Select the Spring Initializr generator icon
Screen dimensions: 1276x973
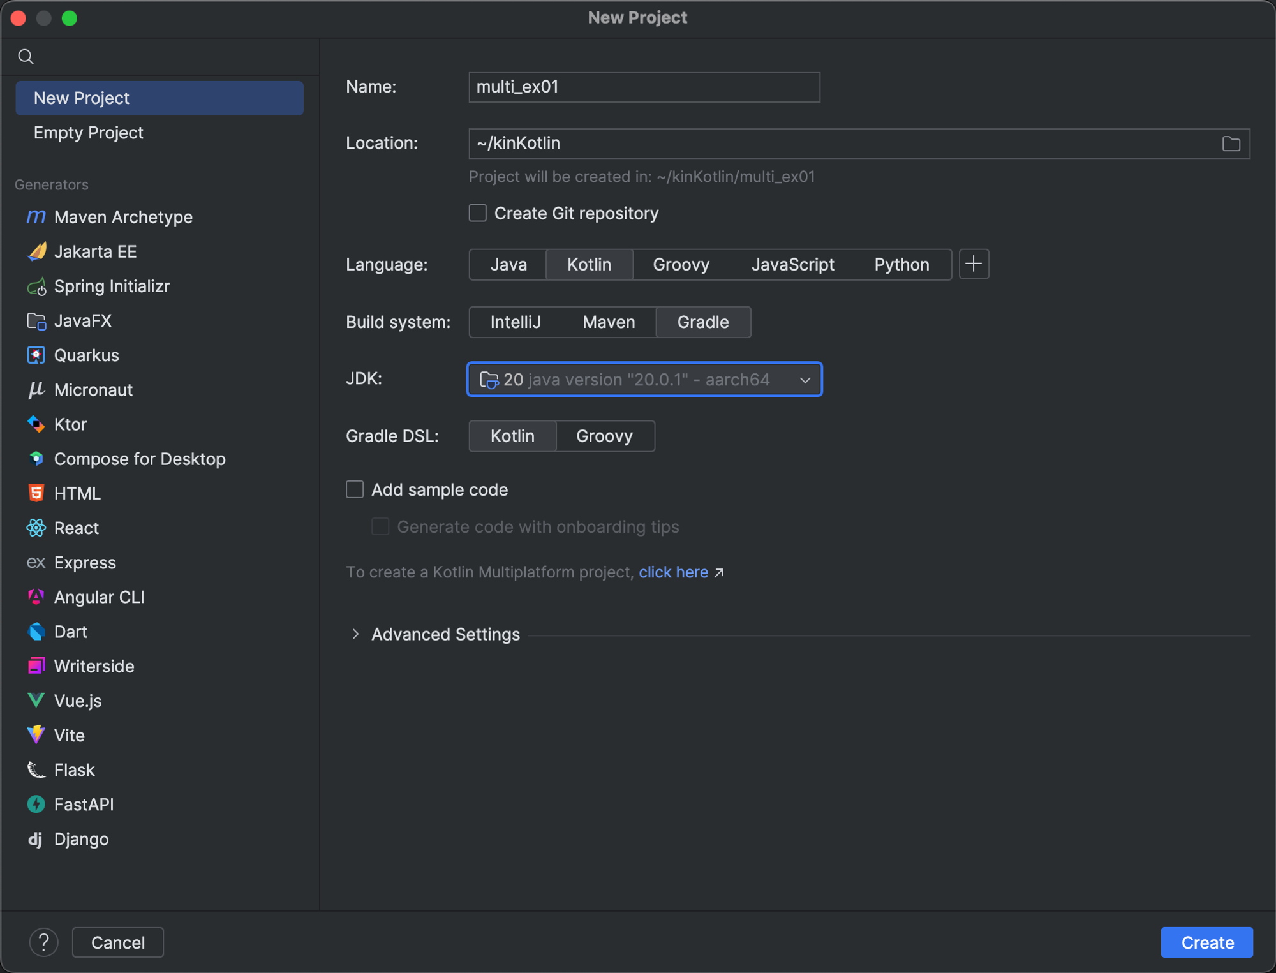36,286
